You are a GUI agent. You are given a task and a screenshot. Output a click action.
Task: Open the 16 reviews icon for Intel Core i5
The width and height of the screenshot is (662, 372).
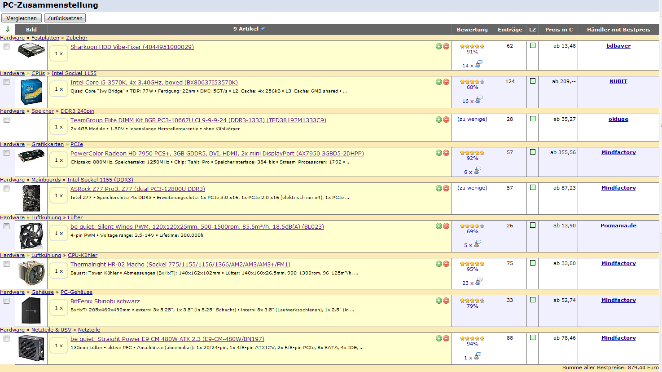click(479, 99)
